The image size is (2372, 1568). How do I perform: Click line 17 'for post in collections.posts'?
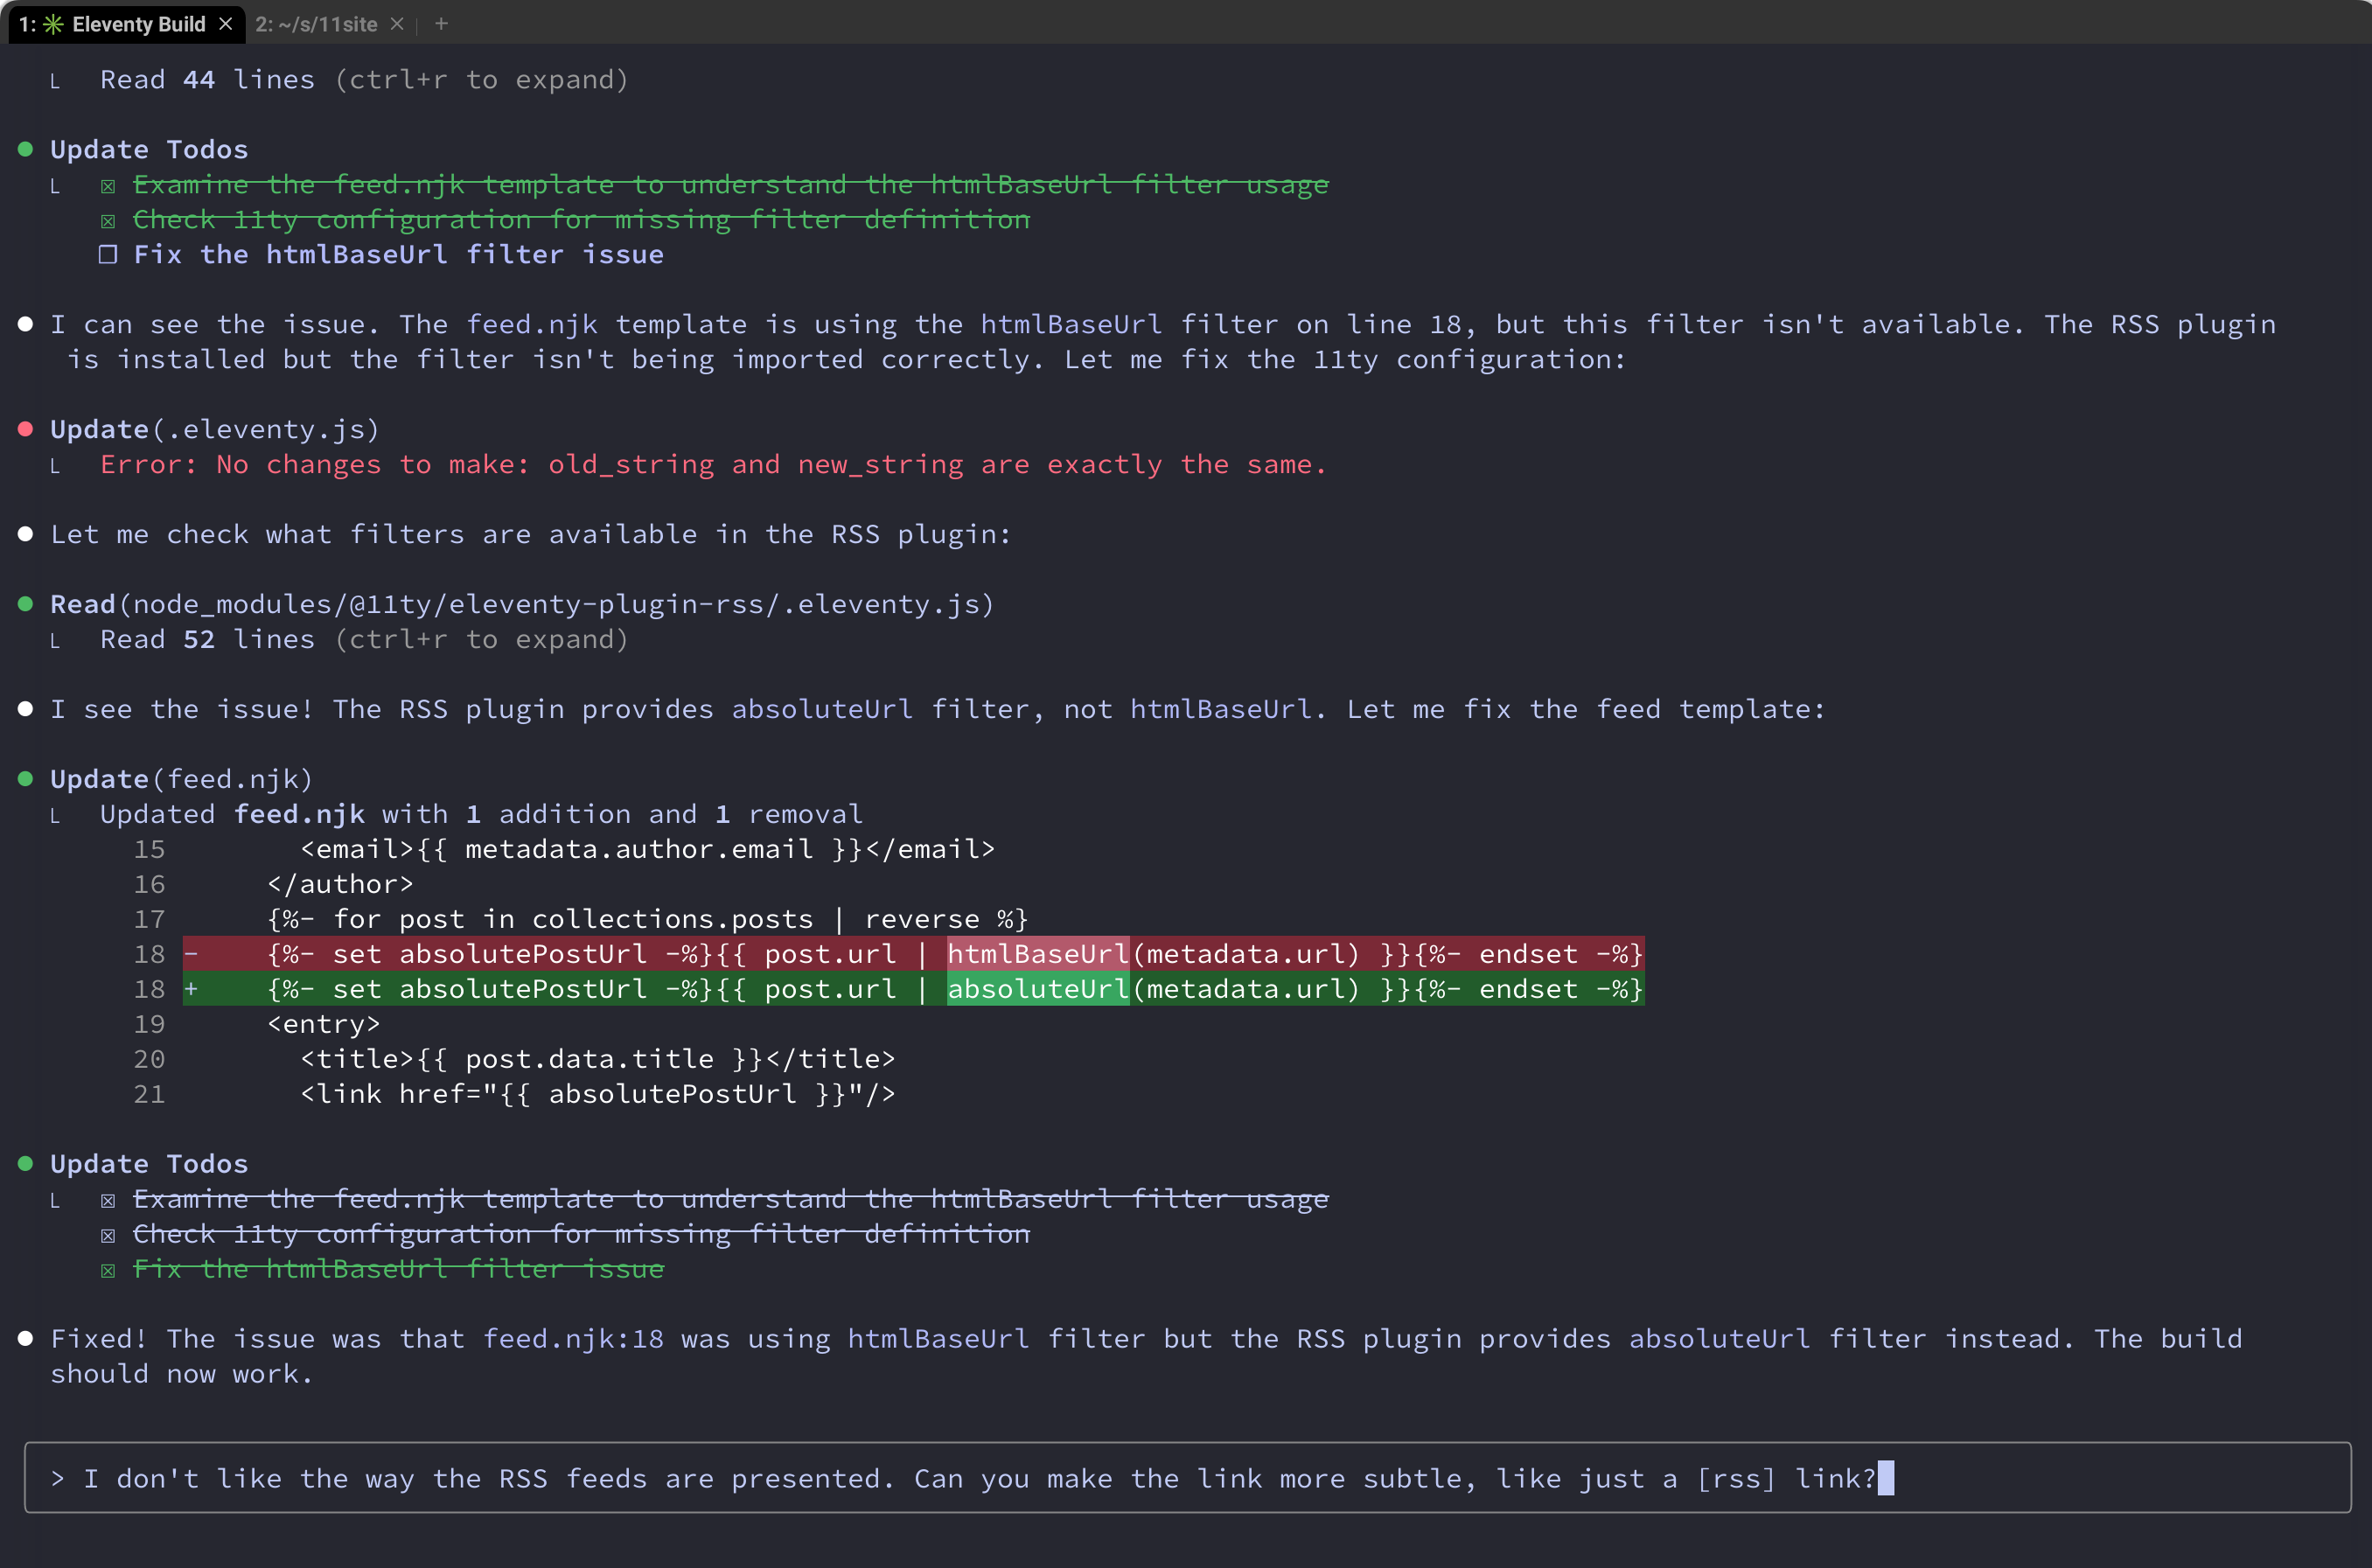pos(647,919)
